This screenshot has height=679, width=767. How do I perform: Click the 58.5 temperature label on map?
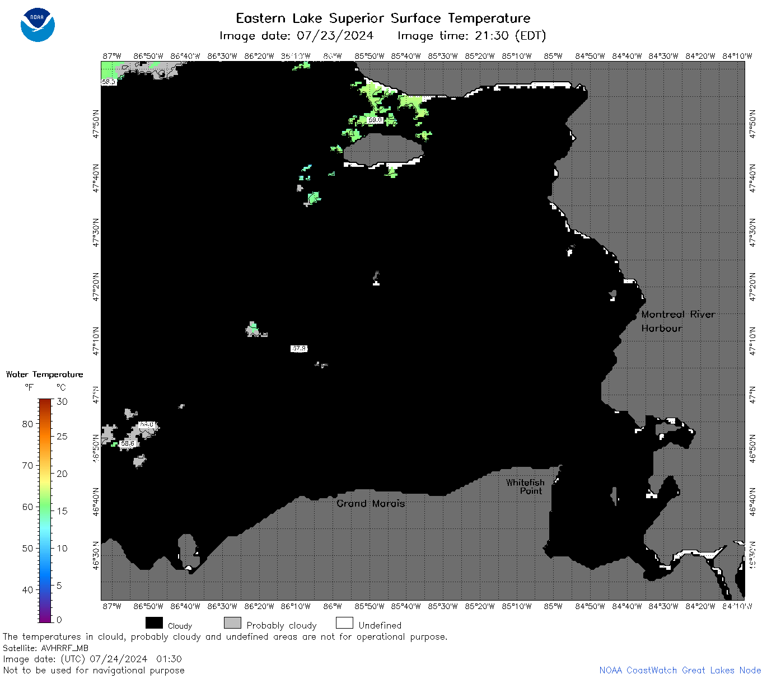click(108, 82)
